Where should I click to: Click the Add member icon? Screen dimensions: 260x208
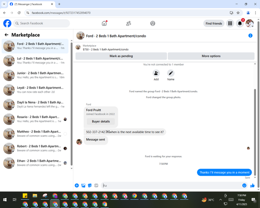click(x=156, y=73)
